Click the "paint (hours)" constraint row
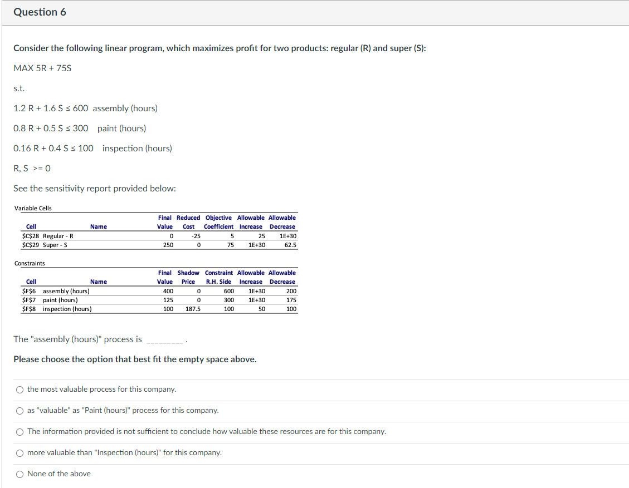Image resolution: width=629 pixels, height=488 pixels. [56, 299]
